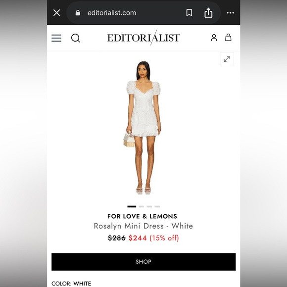Open search with the magnifier icon
The image size is (287, 287).
pyautogui.click(x=76, y=38)
